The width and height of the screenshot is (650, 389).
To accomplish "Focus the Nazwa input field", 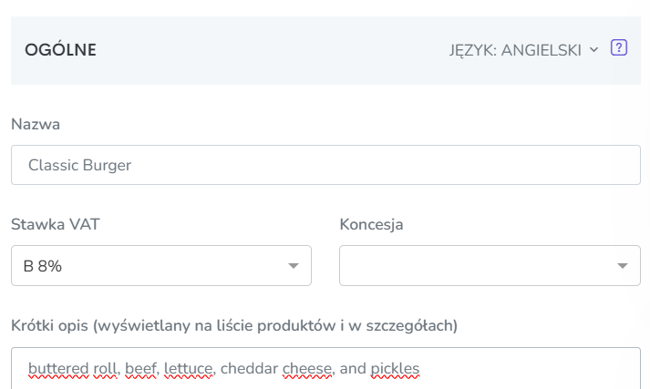I will (x=325, y=165).
